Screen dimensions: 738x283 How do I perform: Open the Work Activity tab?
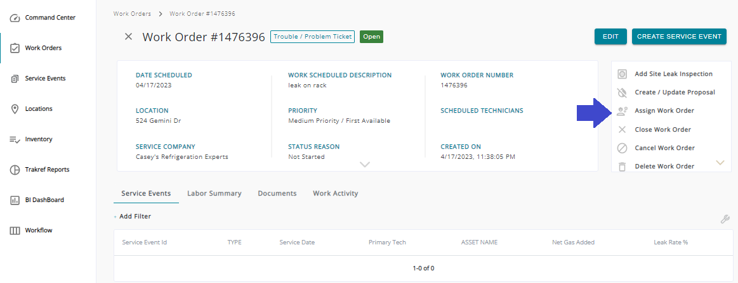pyautogui.click(x=336, y=193)
